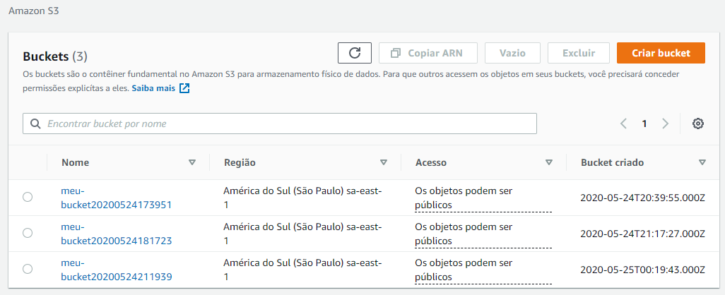
Task: Go to next page of buckets
Action: pos(666,124)
